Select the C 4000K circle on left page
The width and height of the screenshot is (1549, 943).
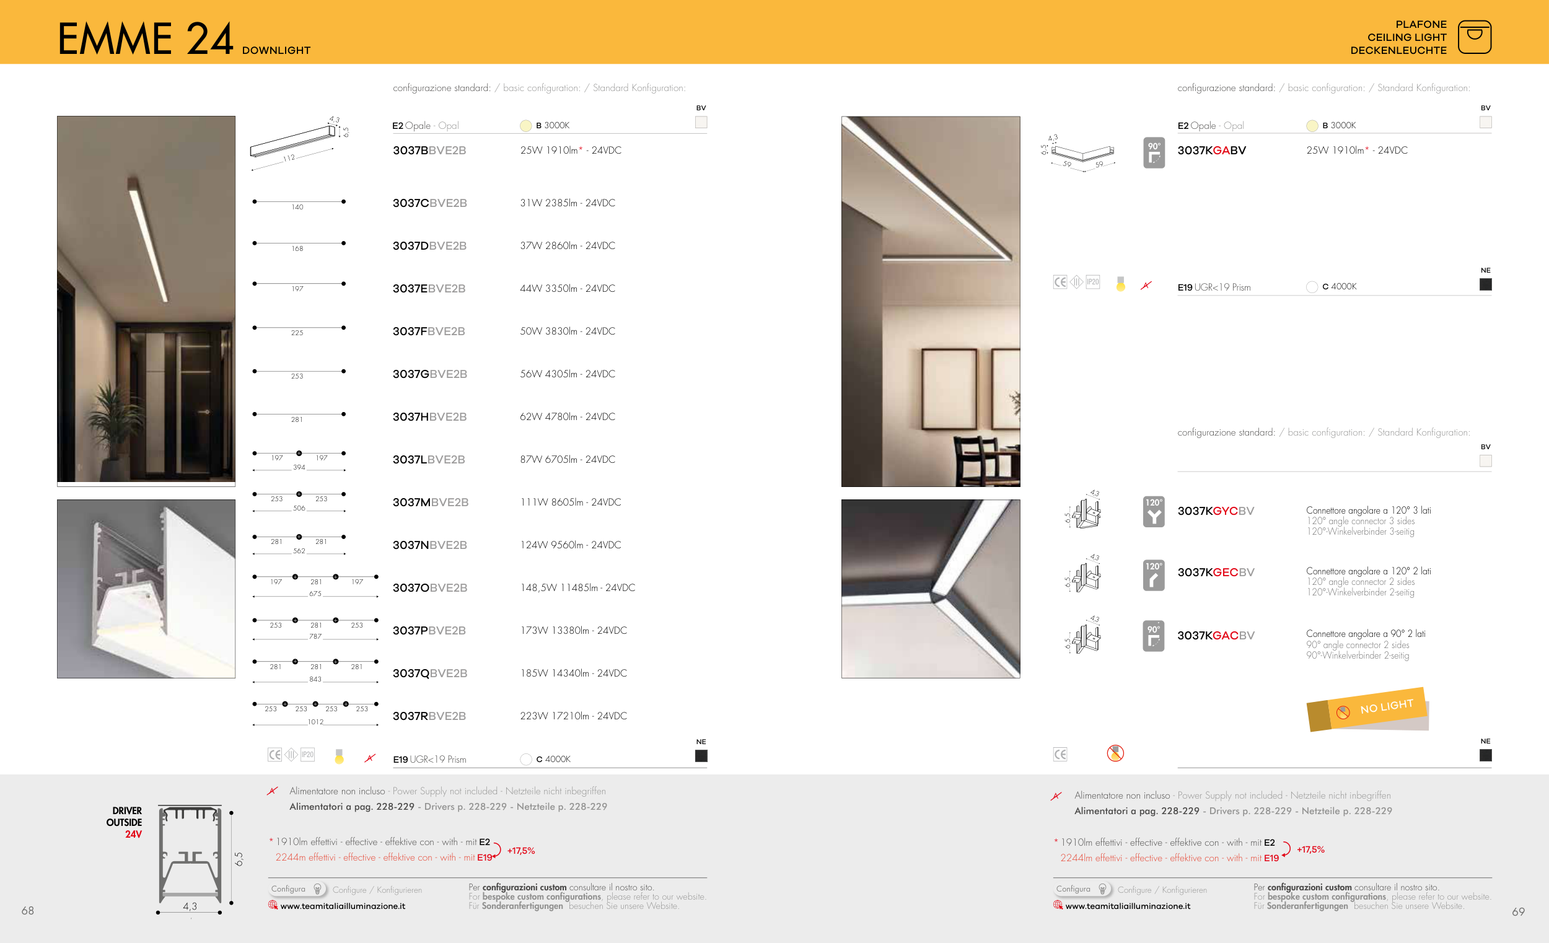click(525, 760)
